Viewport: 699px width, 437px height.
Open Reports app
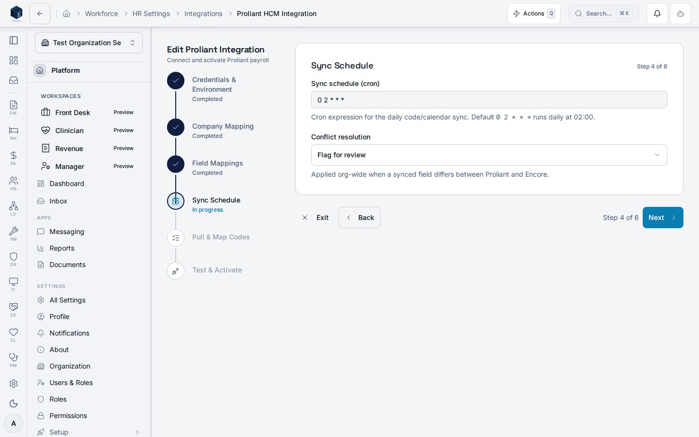point(88,248)
